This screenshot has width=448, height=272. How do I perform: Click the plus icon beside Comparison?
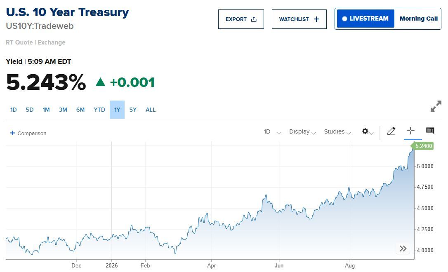(x=12, y=133)
